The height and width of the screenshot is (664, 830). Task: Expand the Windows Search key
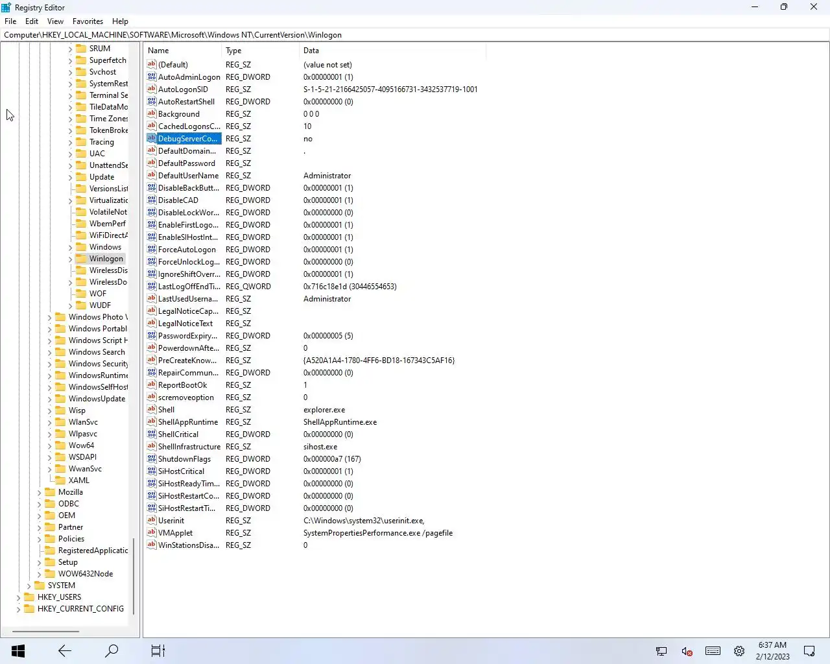49,352
